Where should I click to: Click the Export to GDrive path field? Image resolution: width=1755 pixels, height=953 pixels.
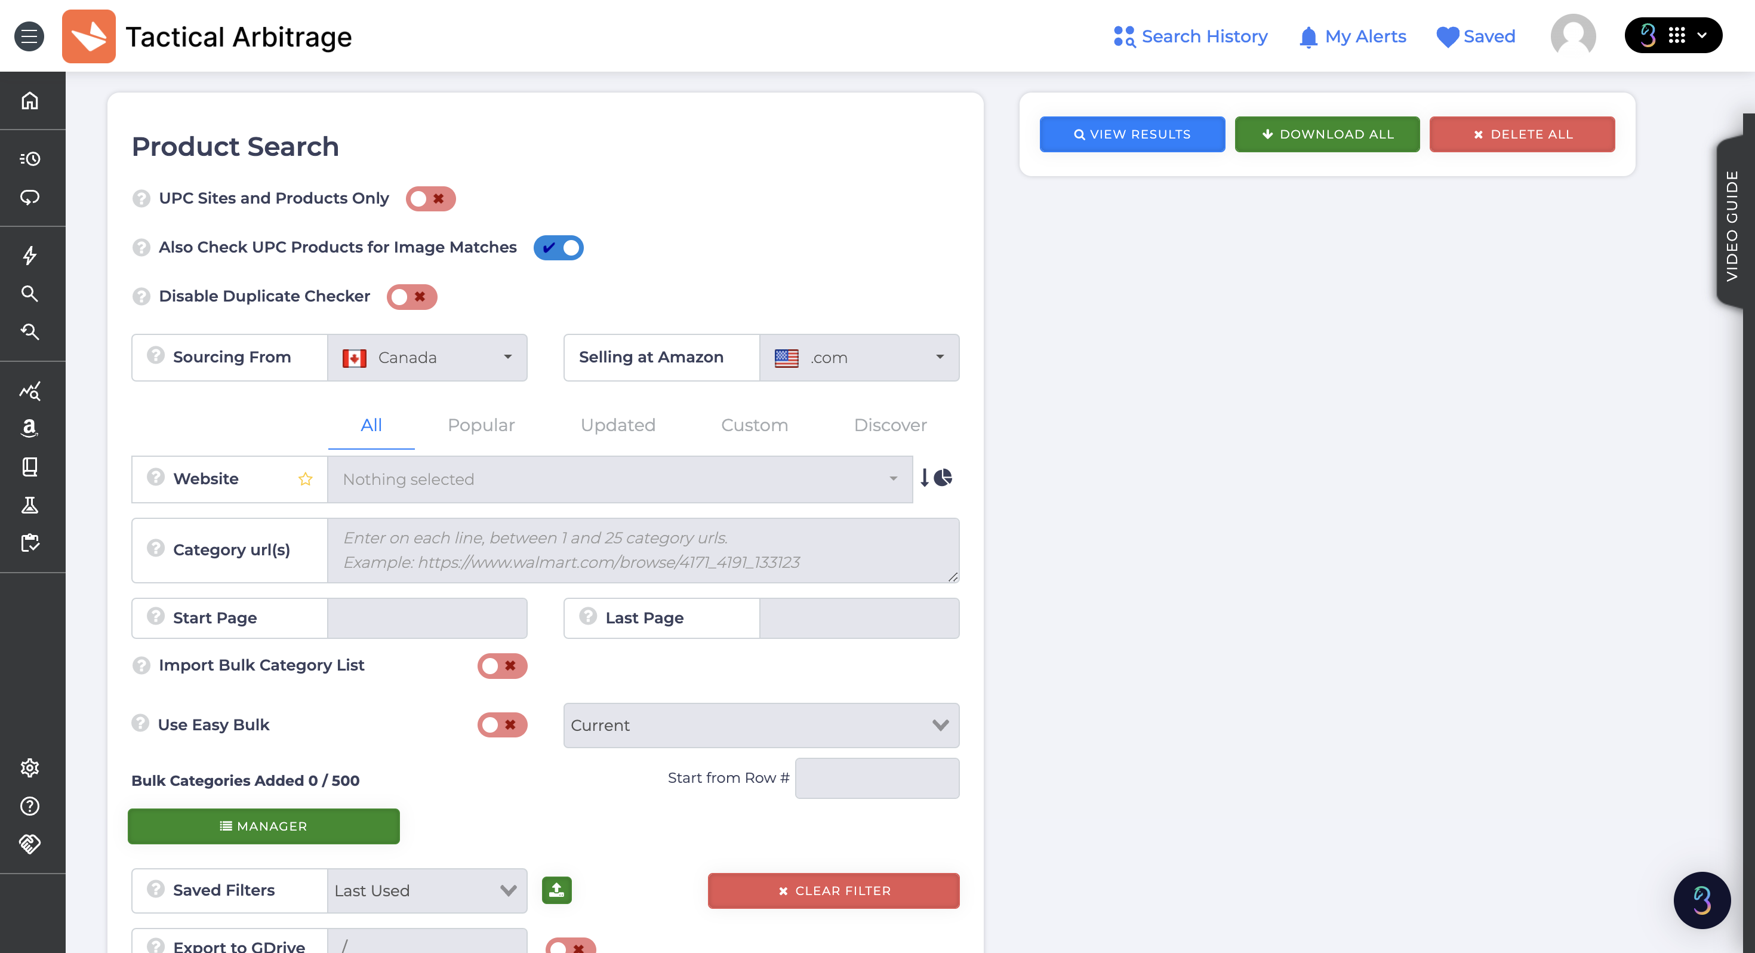pyautogui.click(x=427, y=942)
